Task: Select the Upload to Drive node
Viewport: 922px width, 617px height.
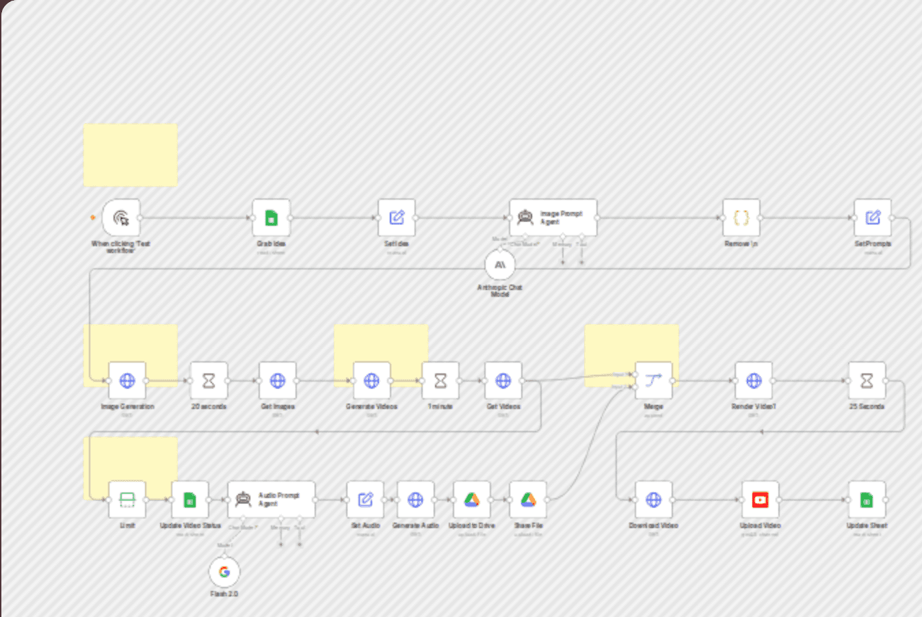Action: (472, 499)
